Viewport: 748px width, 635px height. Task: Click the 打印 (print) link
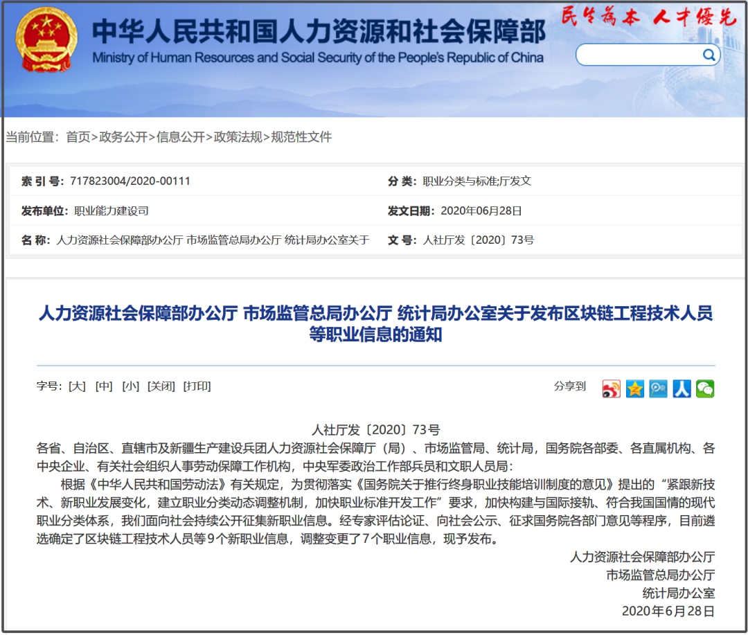tap(197, 386)
